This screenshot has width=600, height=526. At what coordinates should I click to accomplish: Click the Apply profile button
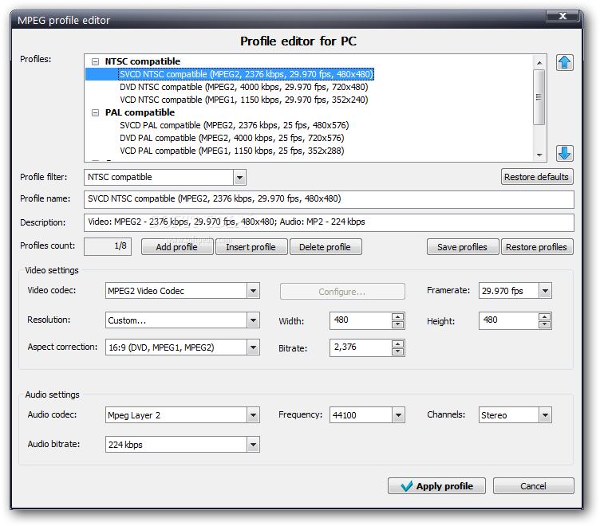point(436,486)
